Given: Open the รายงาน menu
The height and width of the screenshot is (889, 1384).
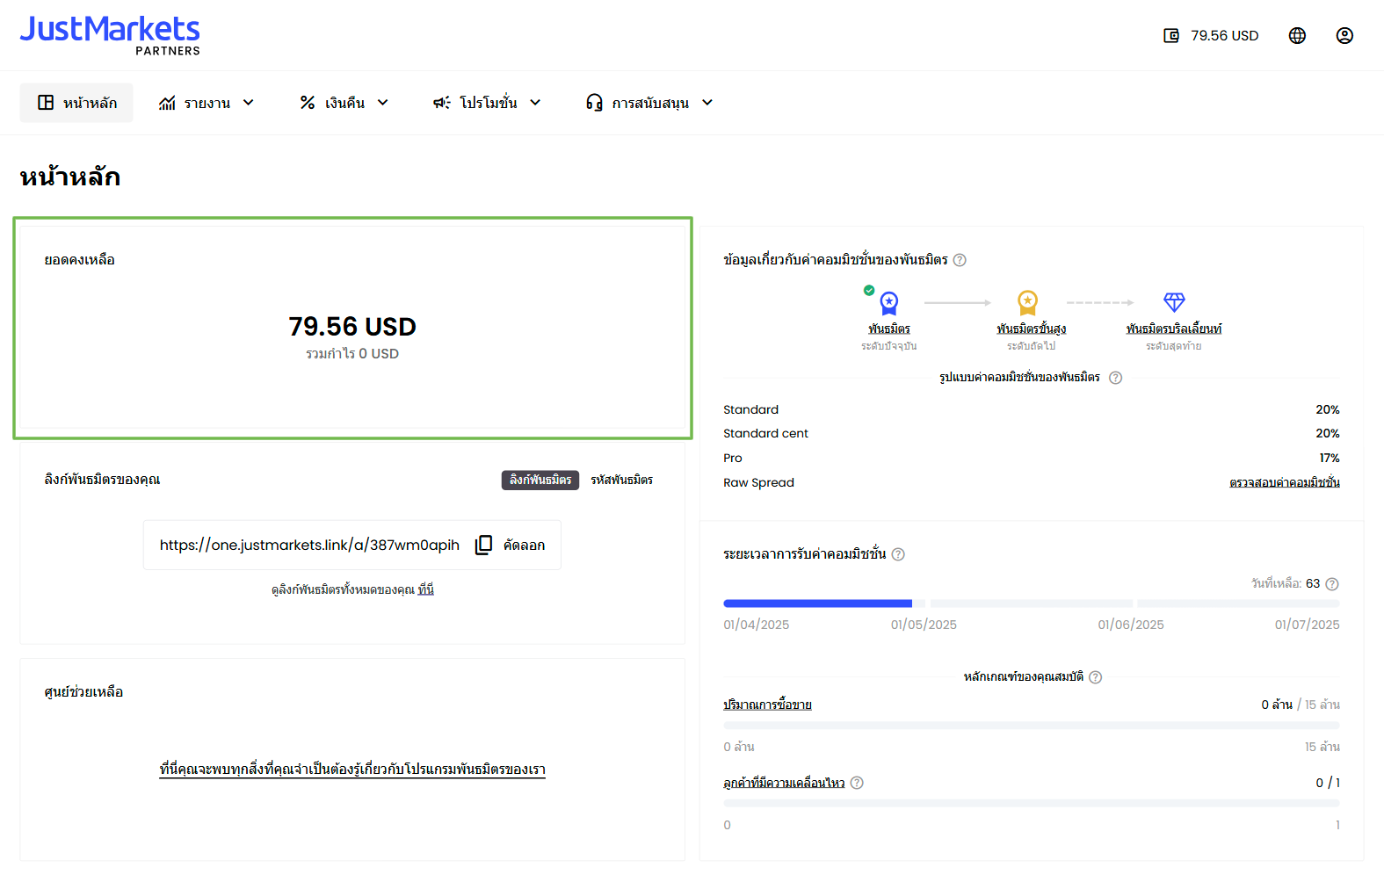Looking at the screenshot, I should (x=207, y=103).
